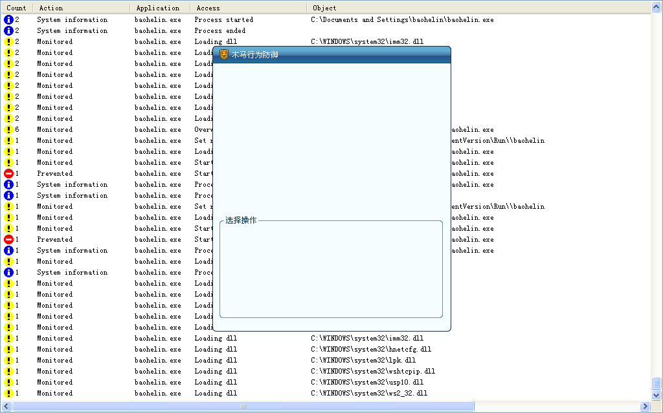Viewport: 663px width, 413px height.
Task: Sort the list by the Object column header
Action: coord(324,8)
